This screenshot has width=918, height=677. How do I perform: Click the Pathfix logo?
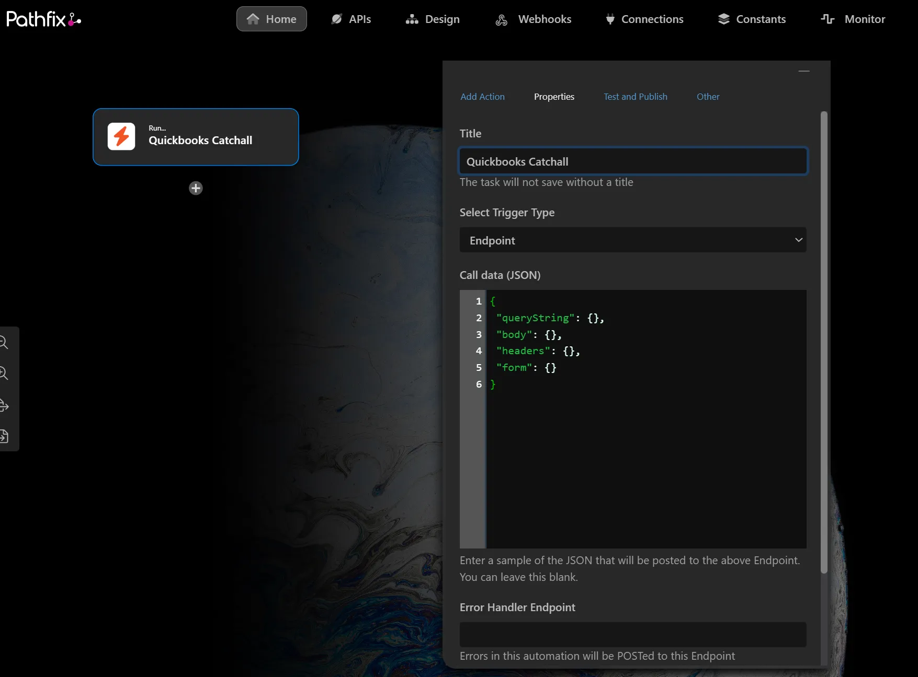[x=43, y=19]
